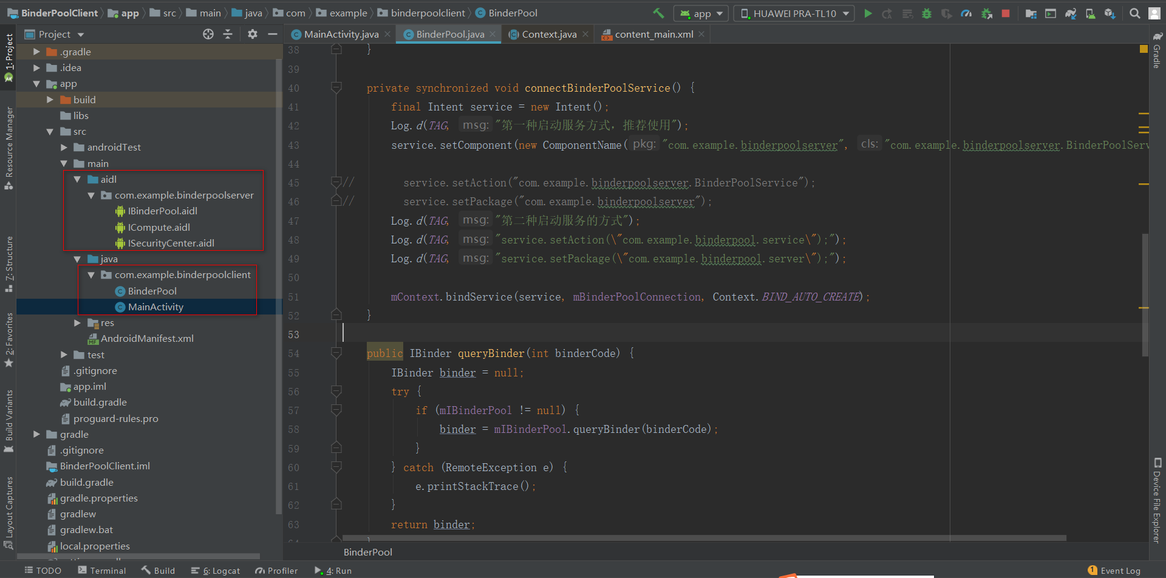
Task: Click the user account avatar icon
Action: 1154,13
